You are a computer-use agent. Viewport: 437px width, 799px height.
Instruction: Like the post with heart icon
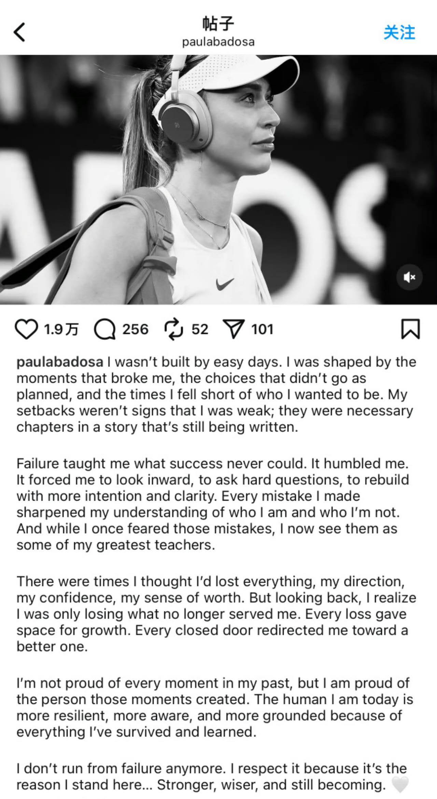[27, 329]
